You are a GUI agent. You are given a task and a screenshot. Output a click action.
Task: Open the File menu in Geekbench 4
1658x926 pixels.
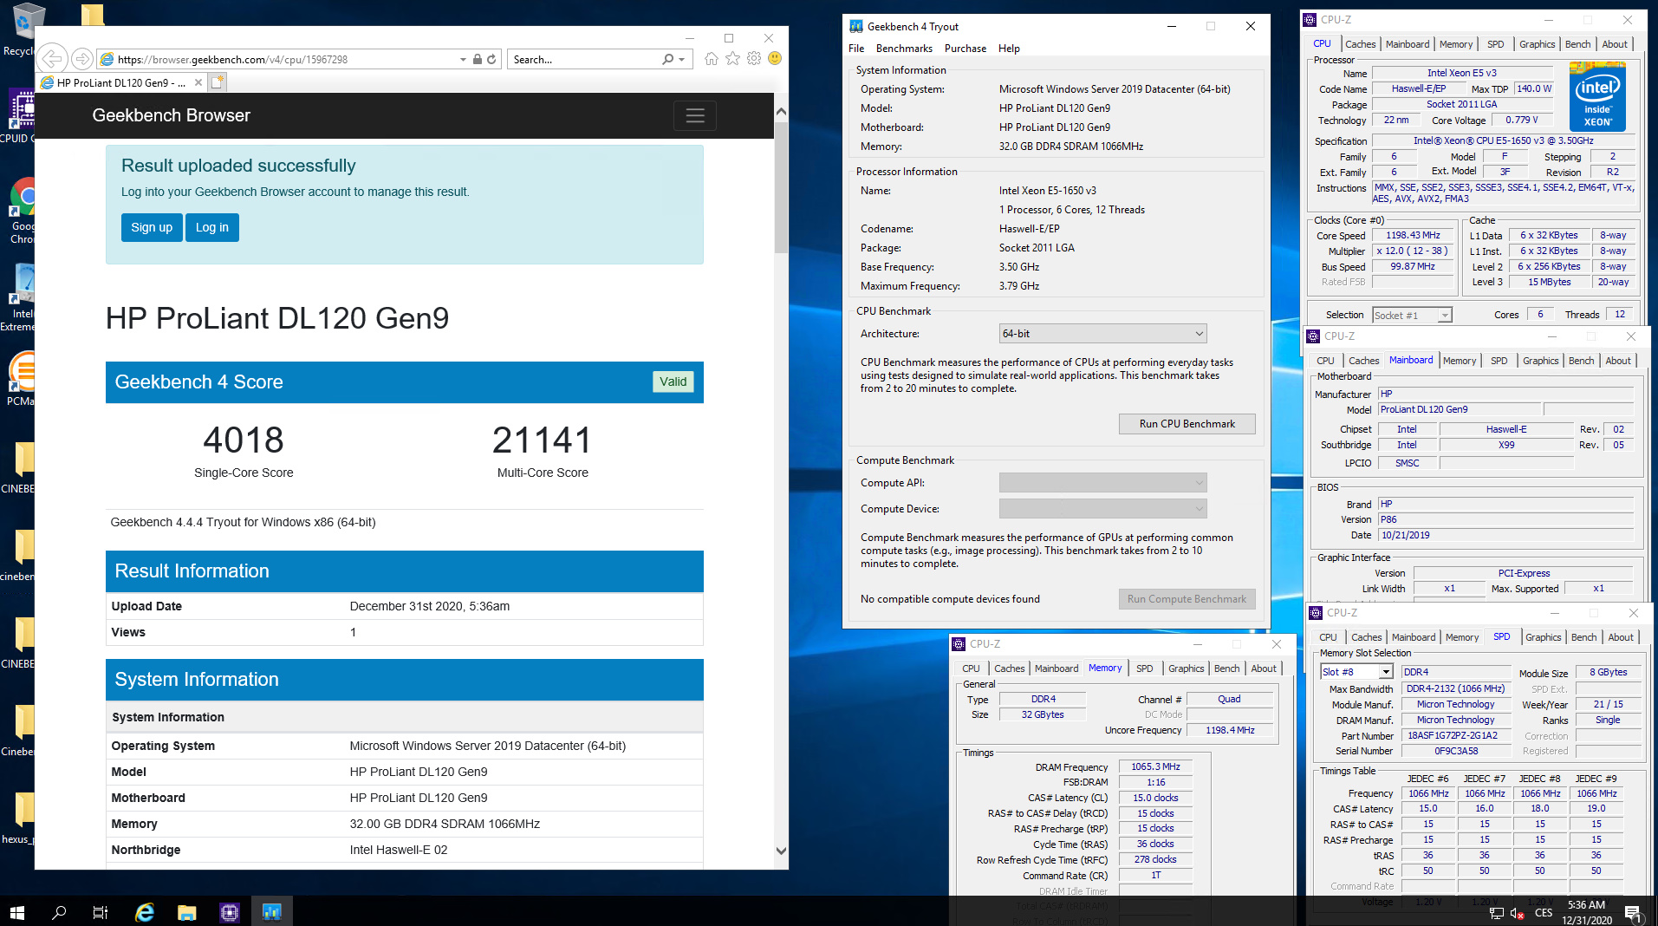pos(856,49)
